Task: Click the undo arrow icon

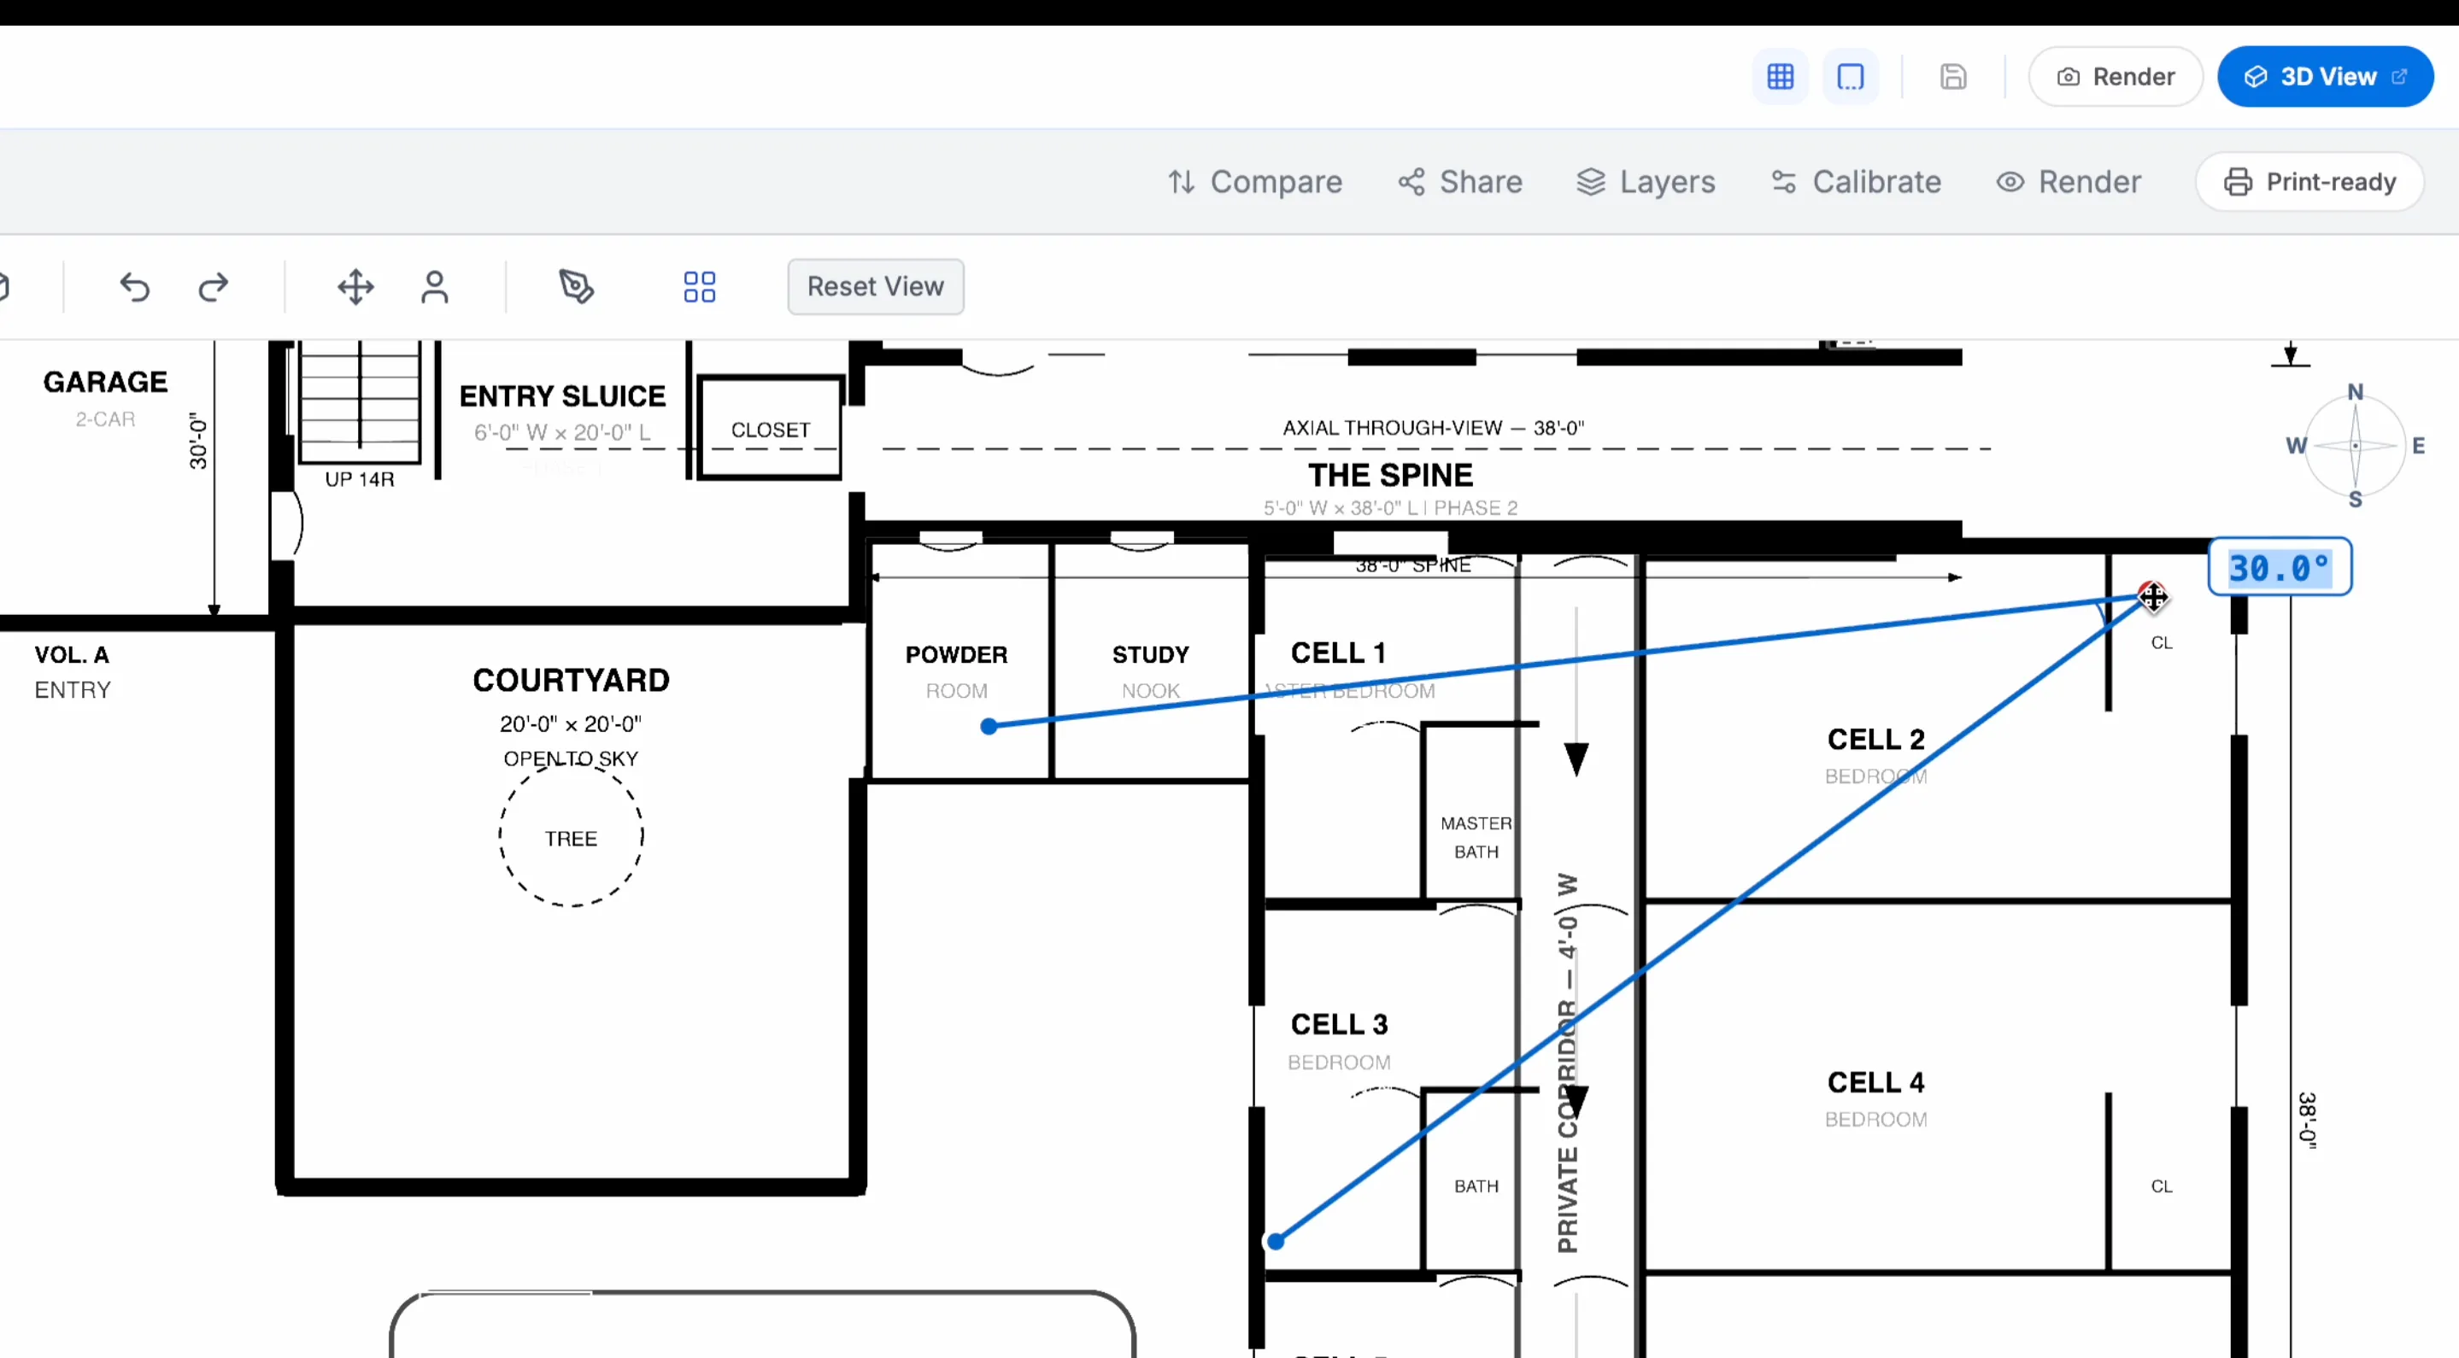Action: coord(135,286)
